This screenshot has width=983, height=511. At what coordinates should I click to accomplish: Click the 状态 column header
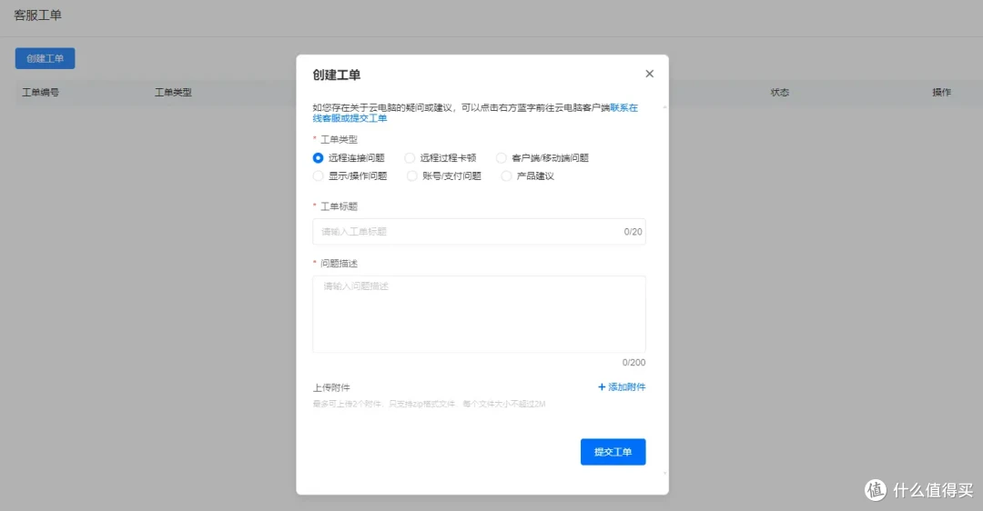(780, 92)
